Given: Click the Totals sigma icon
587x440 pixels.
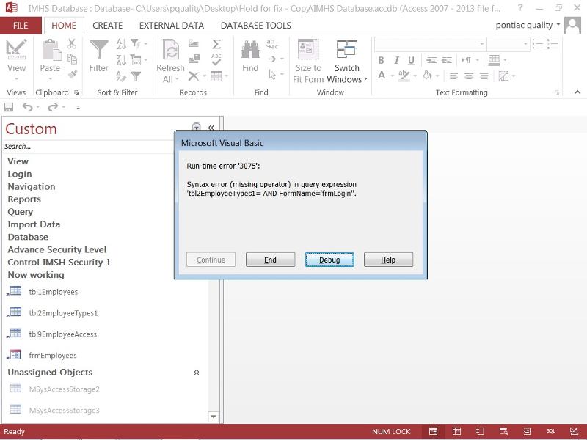Looking at the screenshot, I should coord(216,44).
